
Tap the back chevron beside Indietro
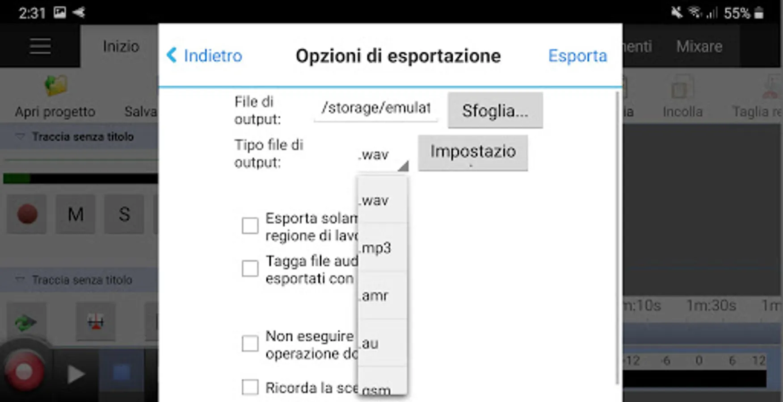point(172,55)
